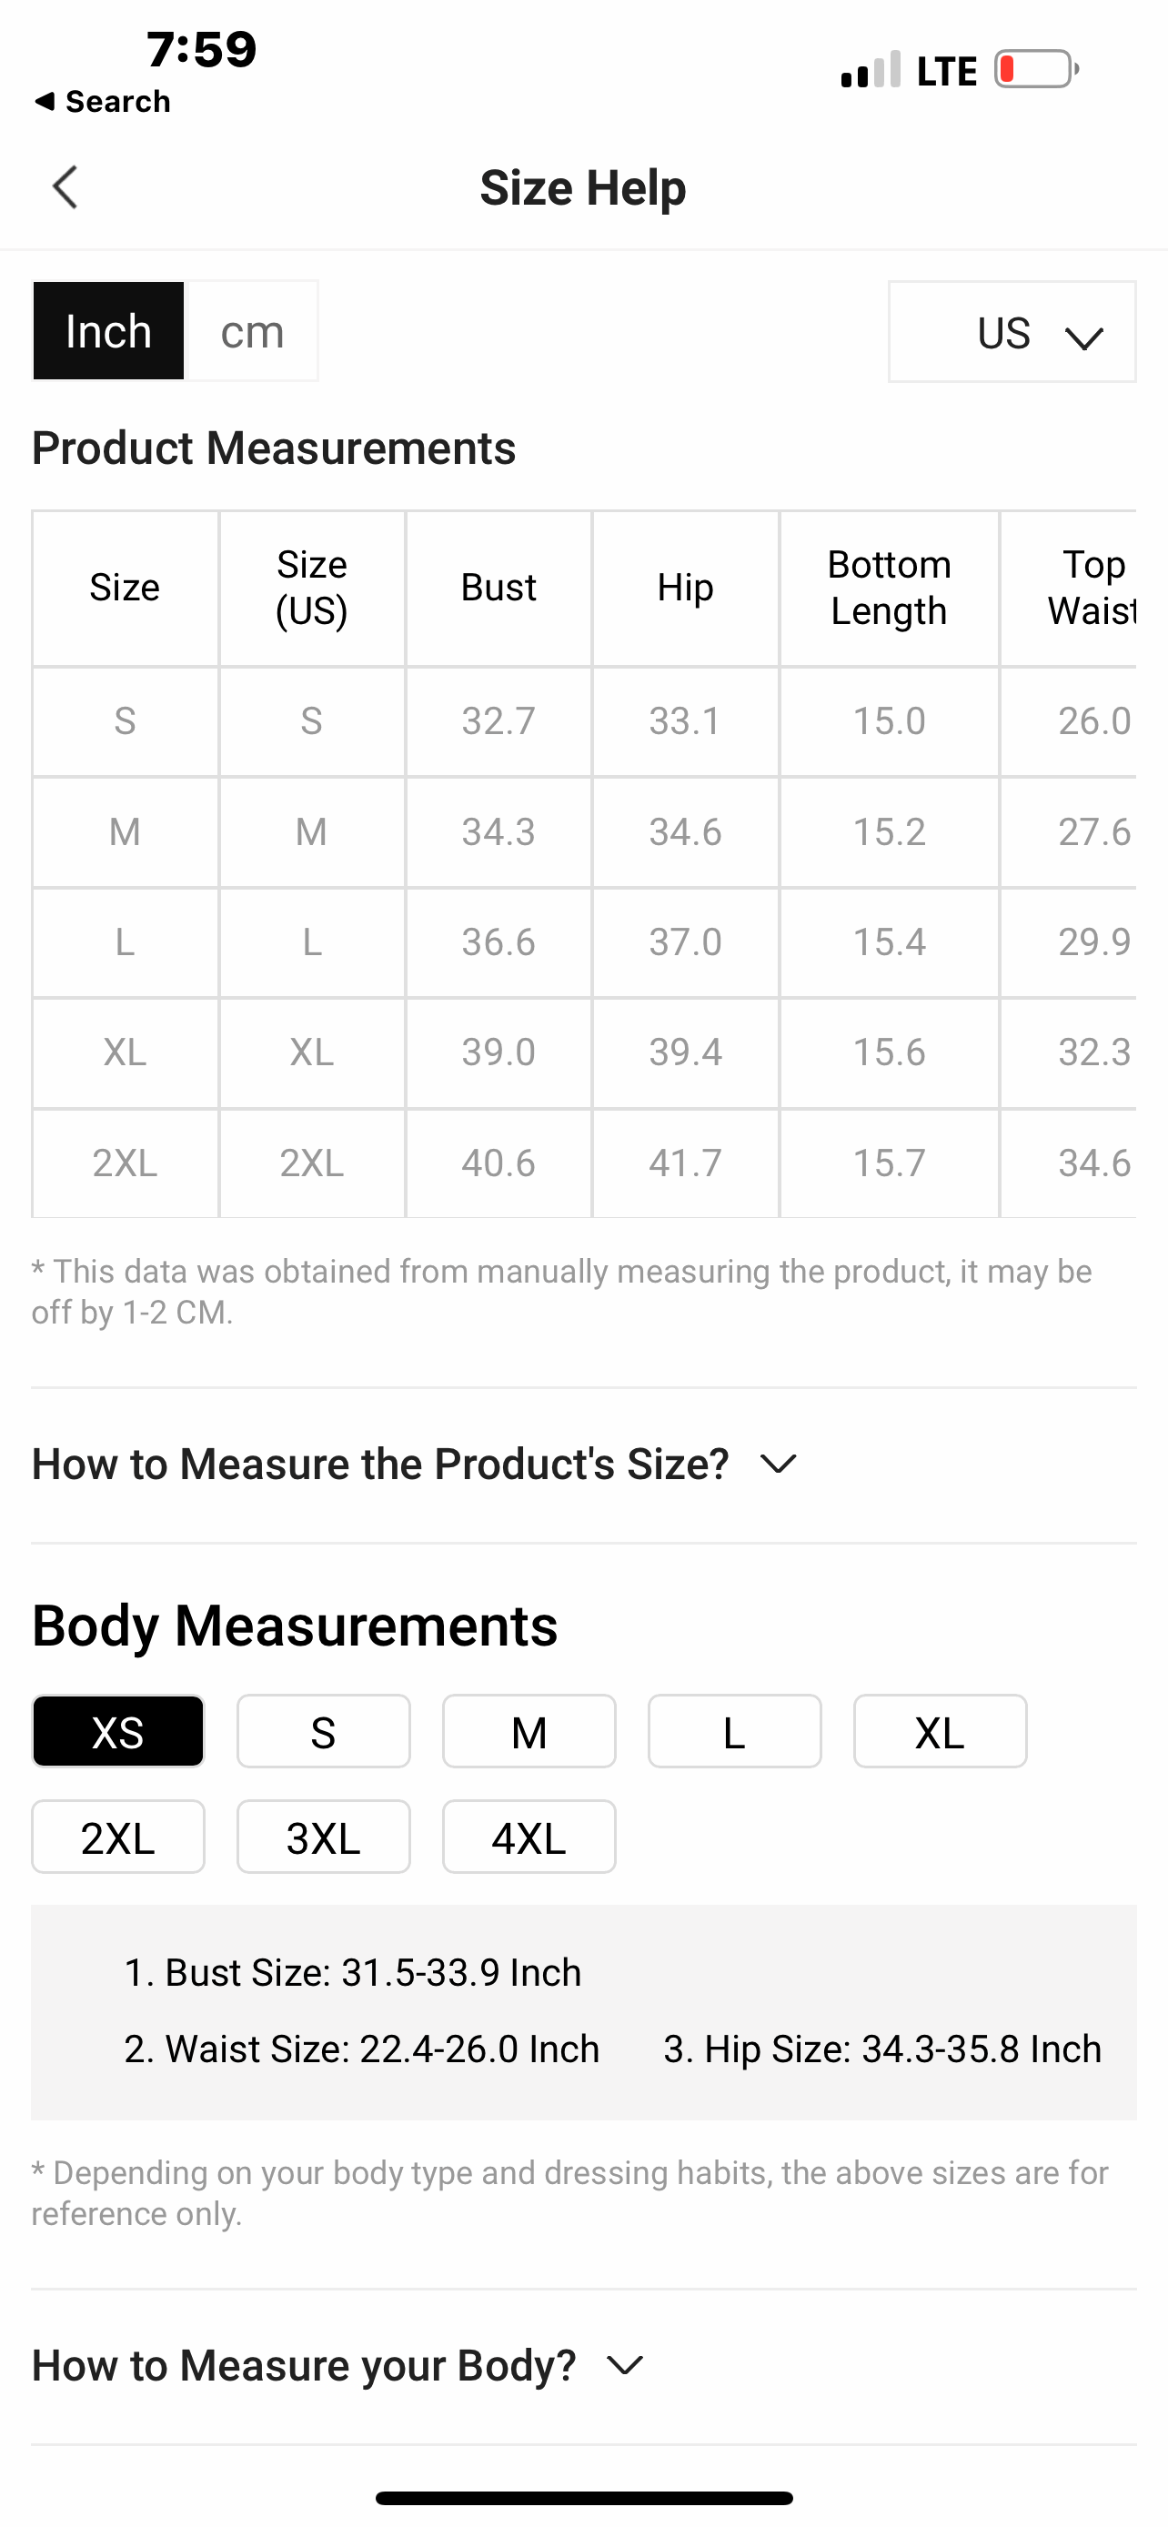The image size is (1168, 2527).
Task: Pick 2XL body measurement option
Action: click(118, 1837)
